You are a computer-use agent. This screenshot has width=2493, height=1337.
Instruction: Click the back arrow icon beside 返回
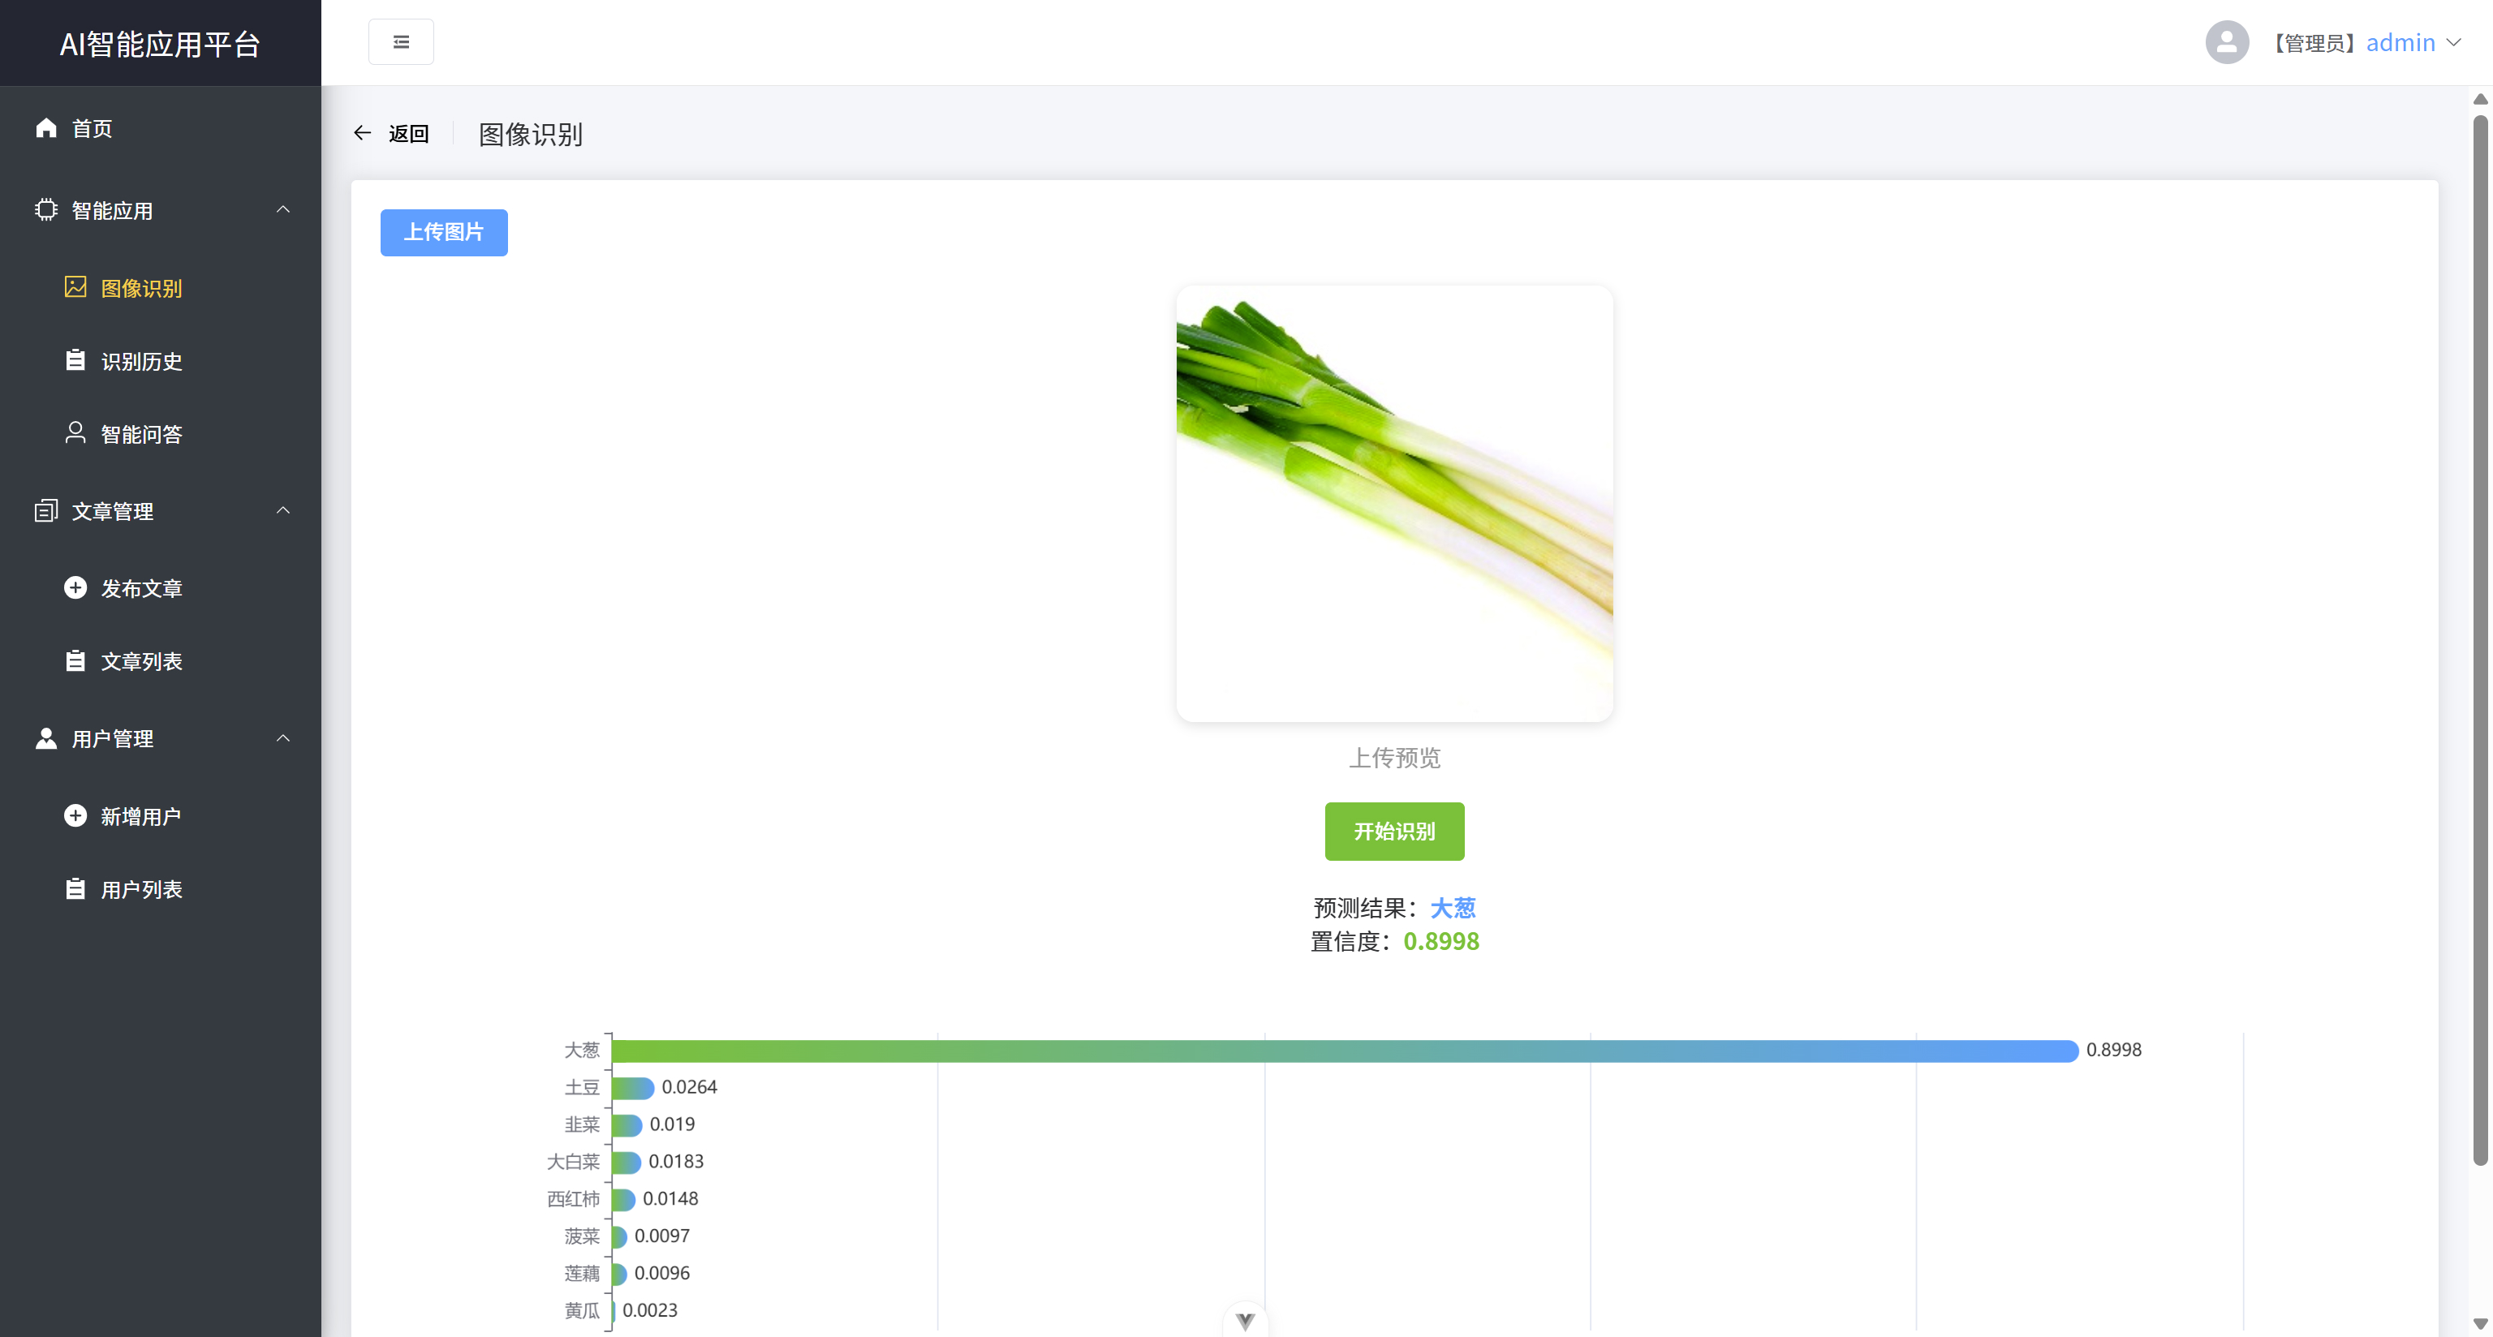pos(363,134)
